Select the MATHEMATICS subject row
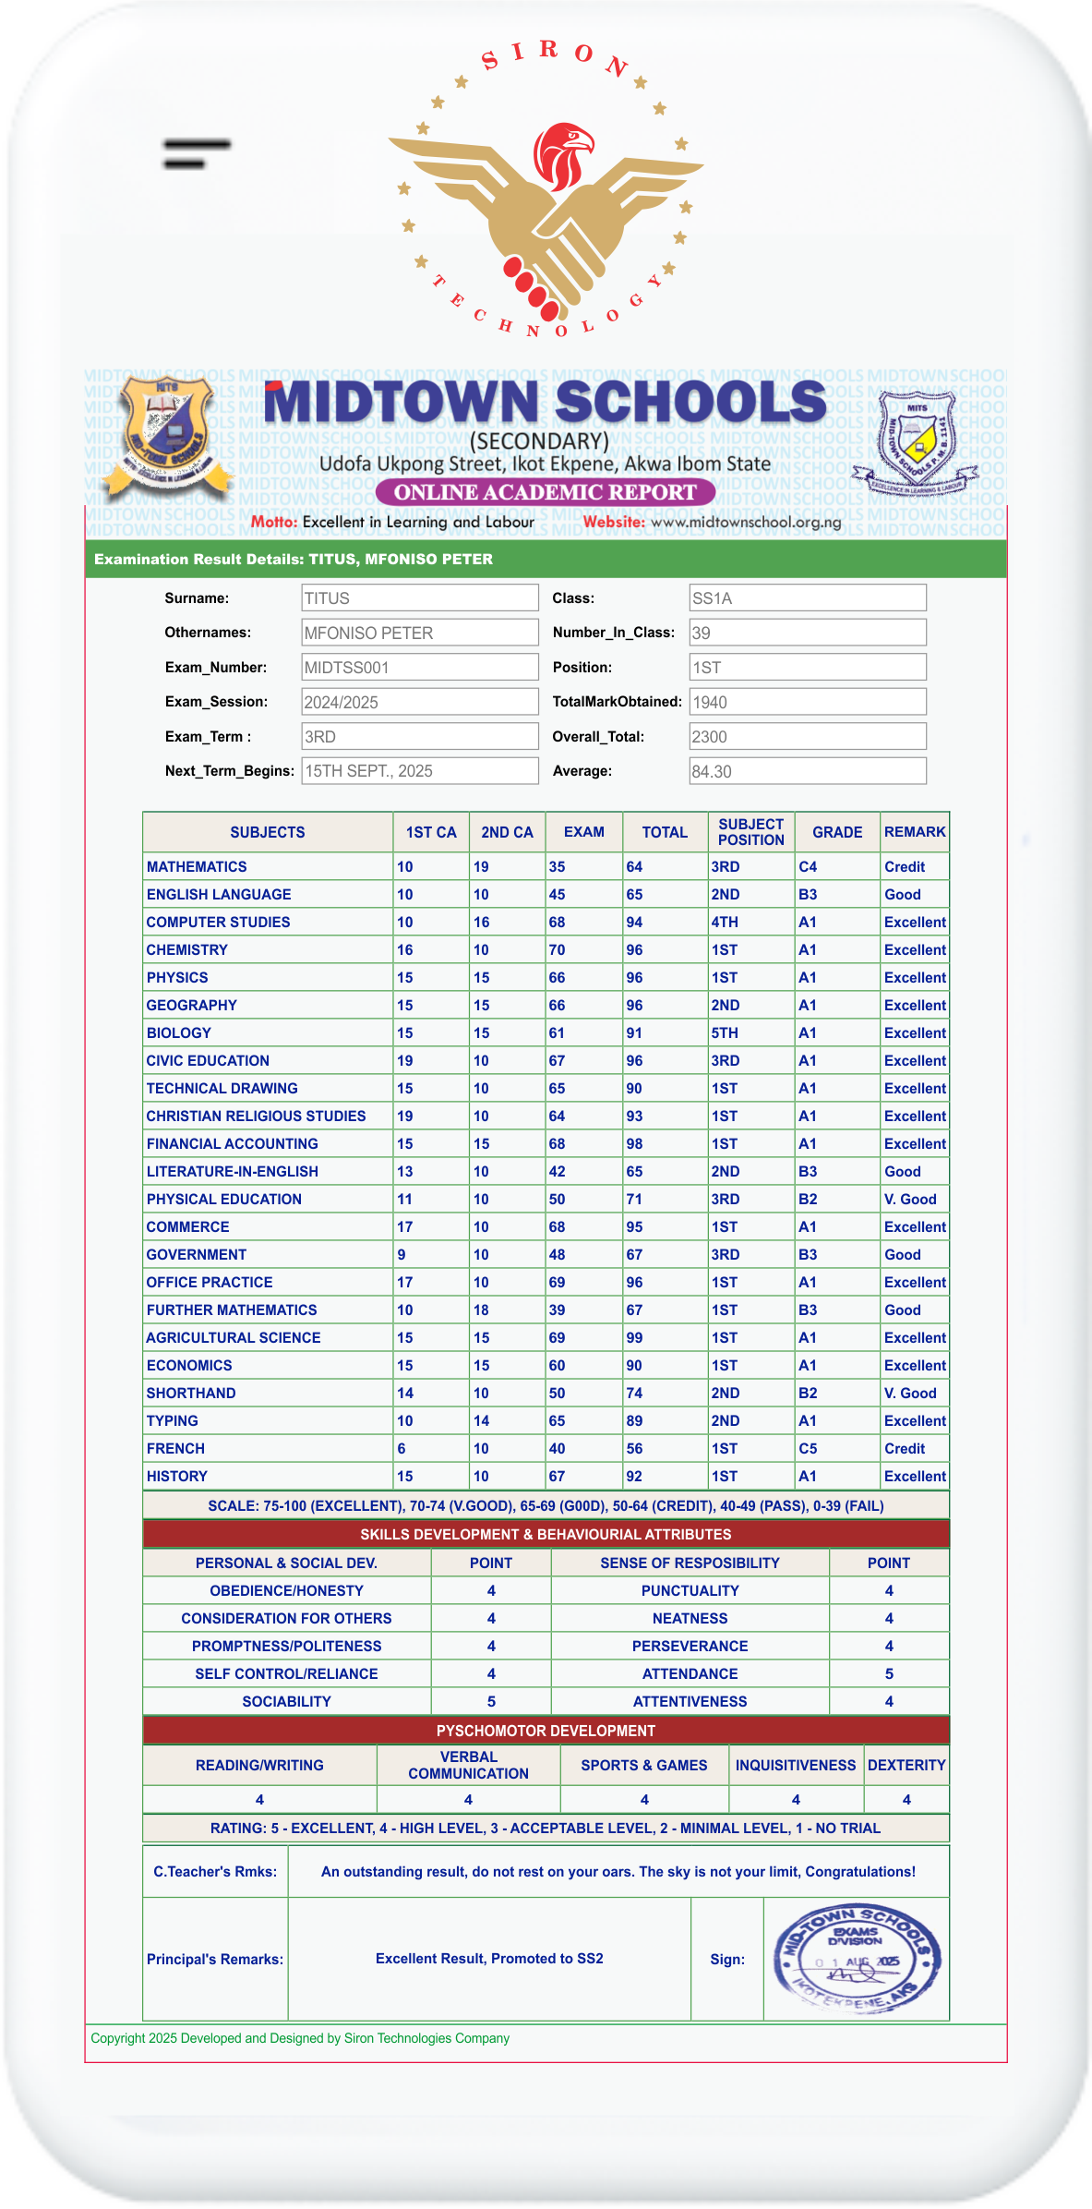The width and height of the screenshot is (1092, 2209). point(197,867)
